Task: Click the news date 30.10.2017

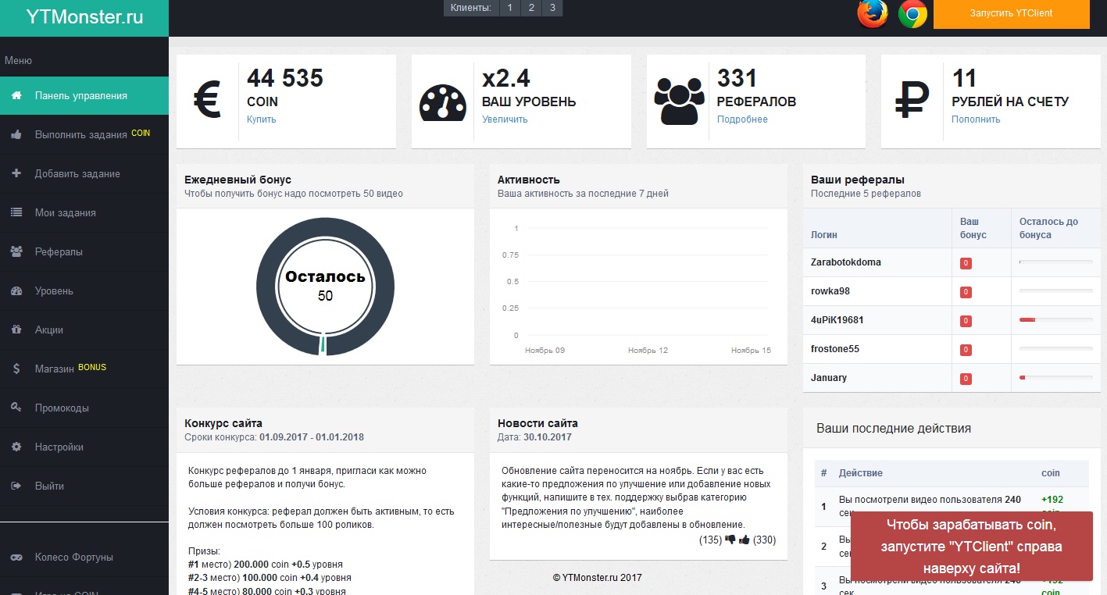Action: coord(548,437)
